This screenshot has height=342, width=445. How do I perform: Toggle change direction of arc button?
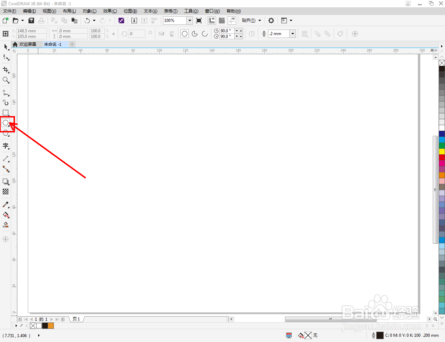pos(252,34)
